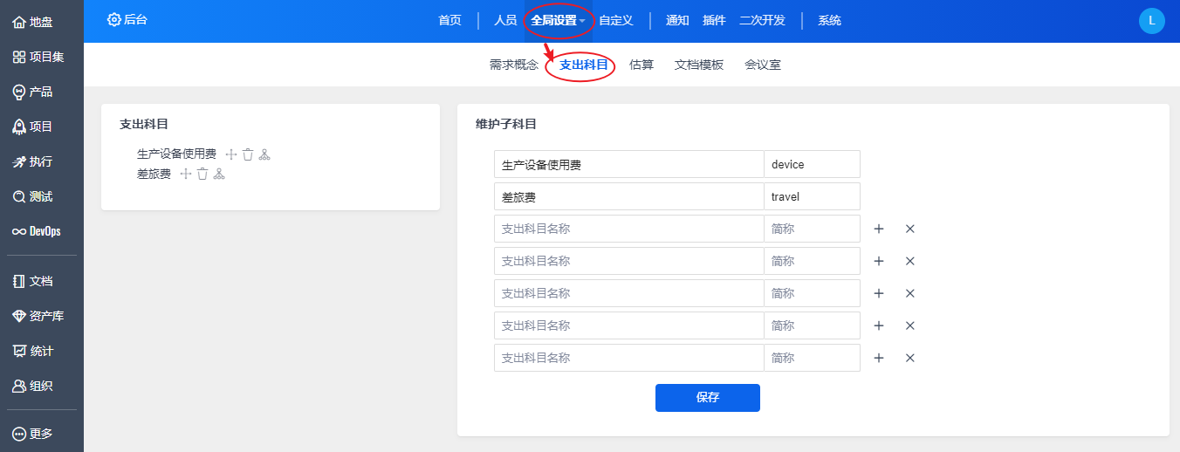Screen dimensions: 1180x452
Task: Select the 支出科目 tab
Action: pyautogui.click(x=584, y=65)
